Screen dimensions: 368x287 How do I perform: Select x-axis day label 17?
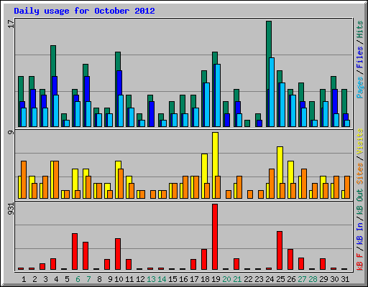(x=194, y=279)
